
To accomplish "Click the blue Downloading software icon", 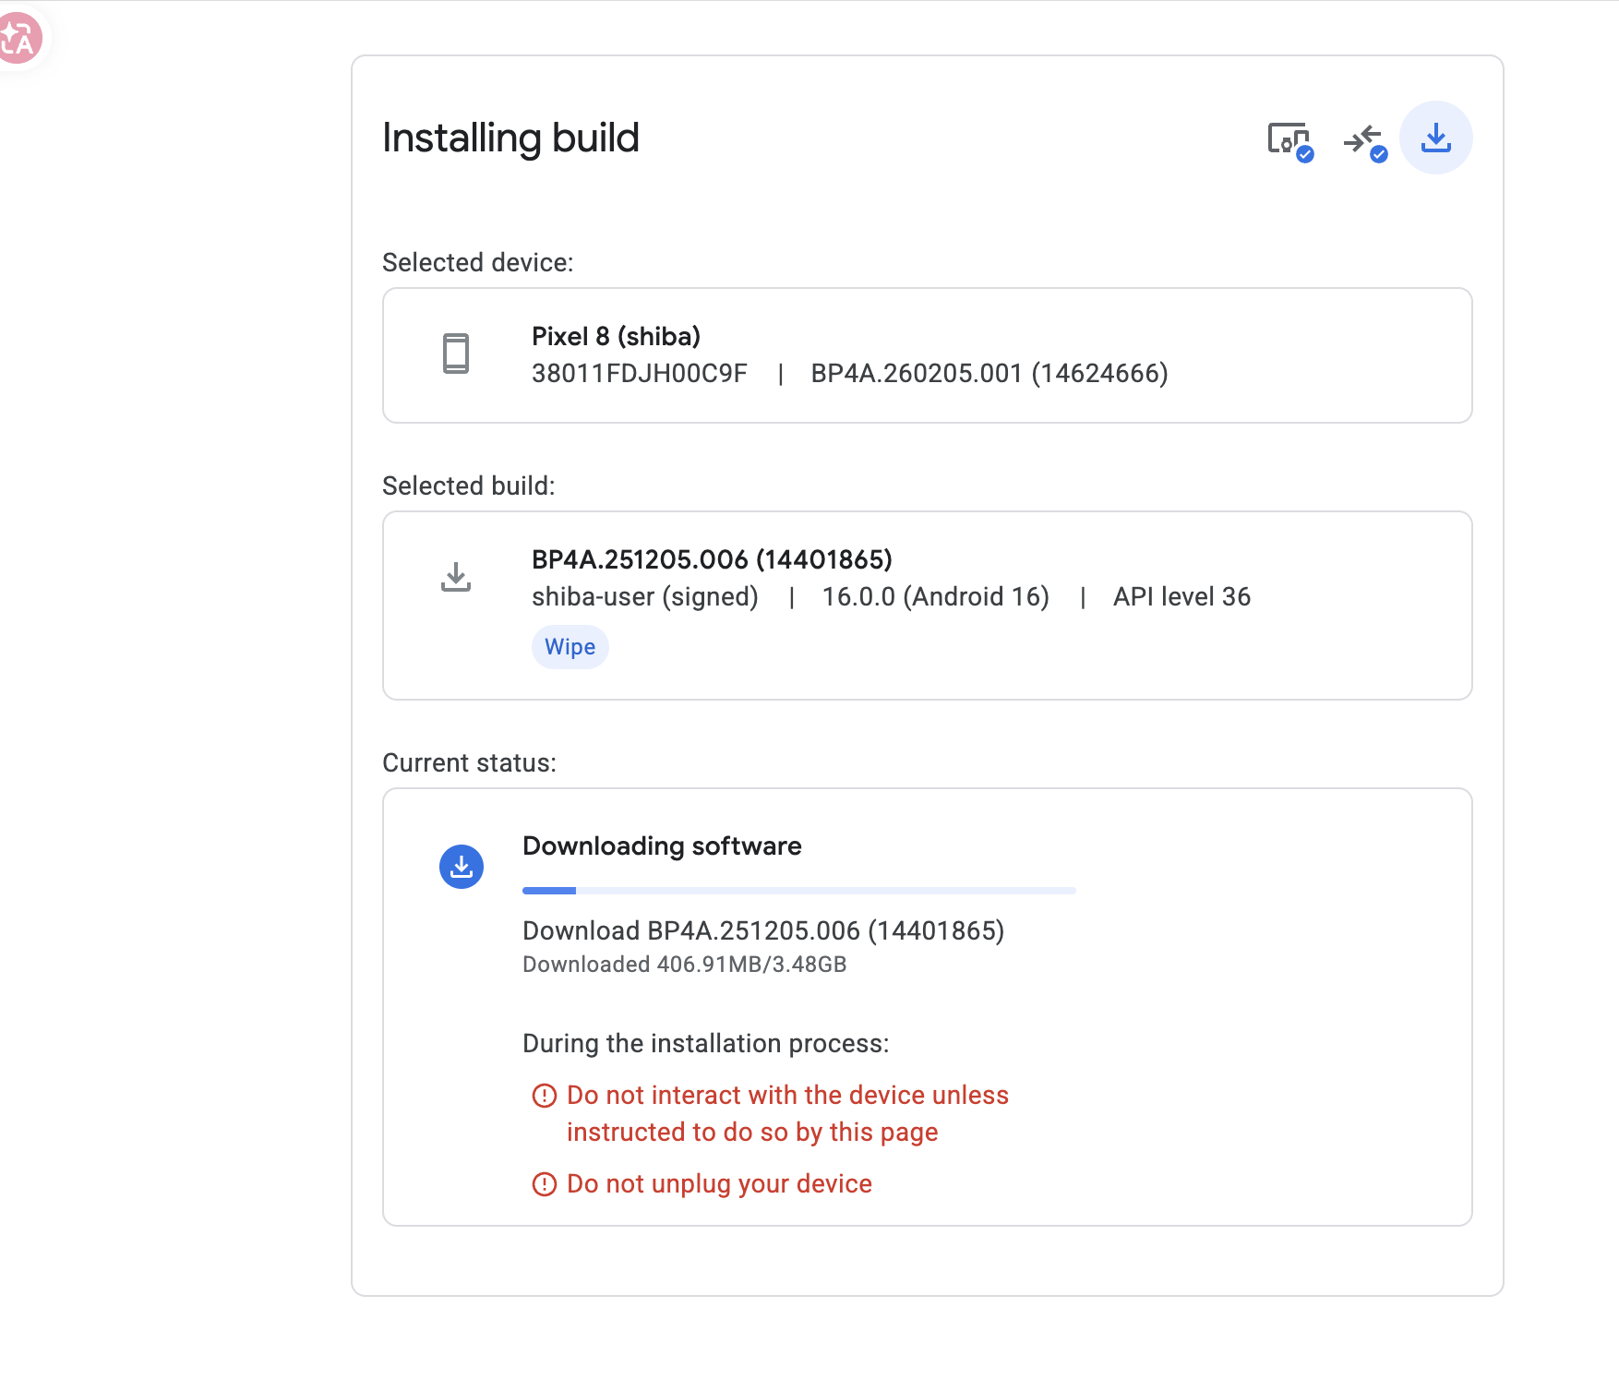I will click(x=462, y=867).
